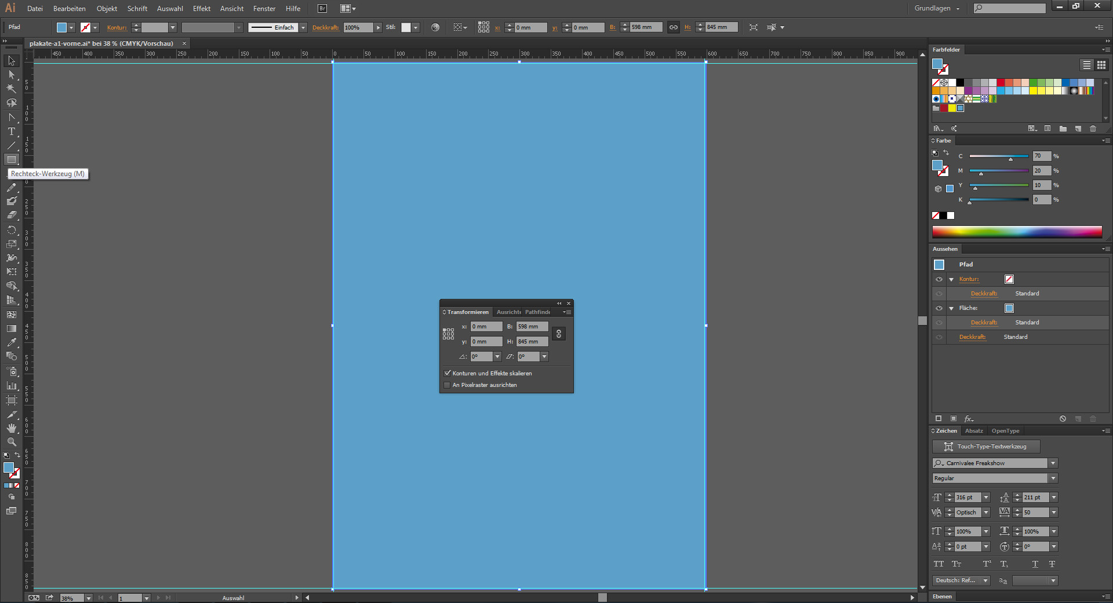Toggle 'Konturen und Effekte skalieren' checkbox

447,373
